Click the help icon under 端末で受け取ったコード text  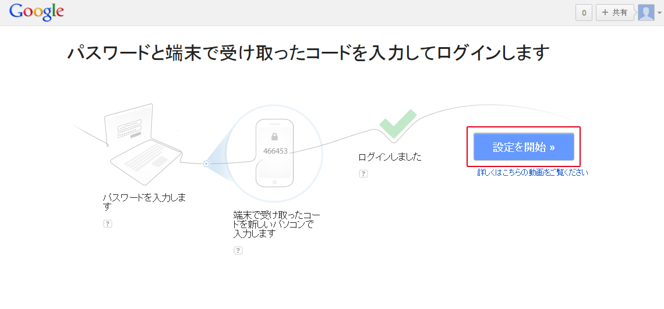pyautogui.click(x=238, y=251)
